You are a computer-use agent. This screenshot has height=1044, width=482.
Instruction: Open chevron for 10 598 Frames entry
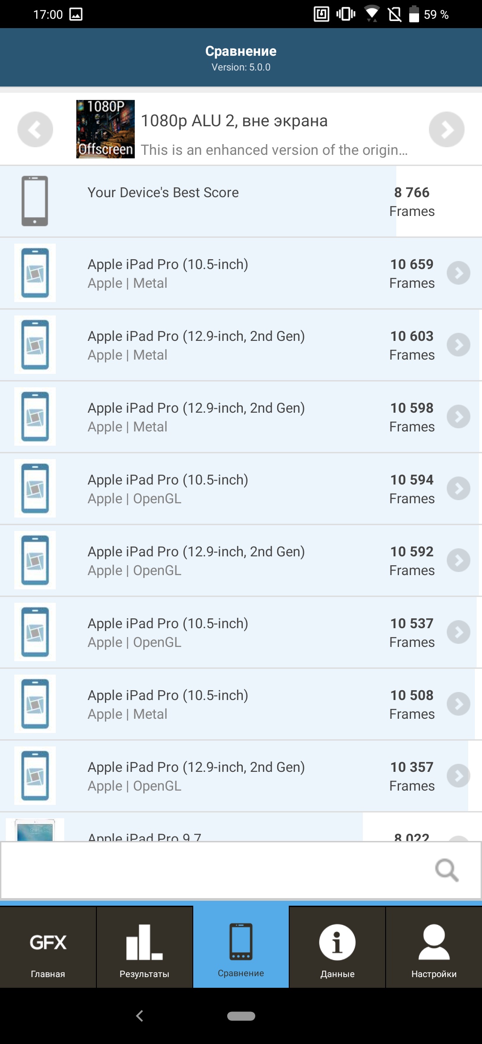click(x=458, y=417)
